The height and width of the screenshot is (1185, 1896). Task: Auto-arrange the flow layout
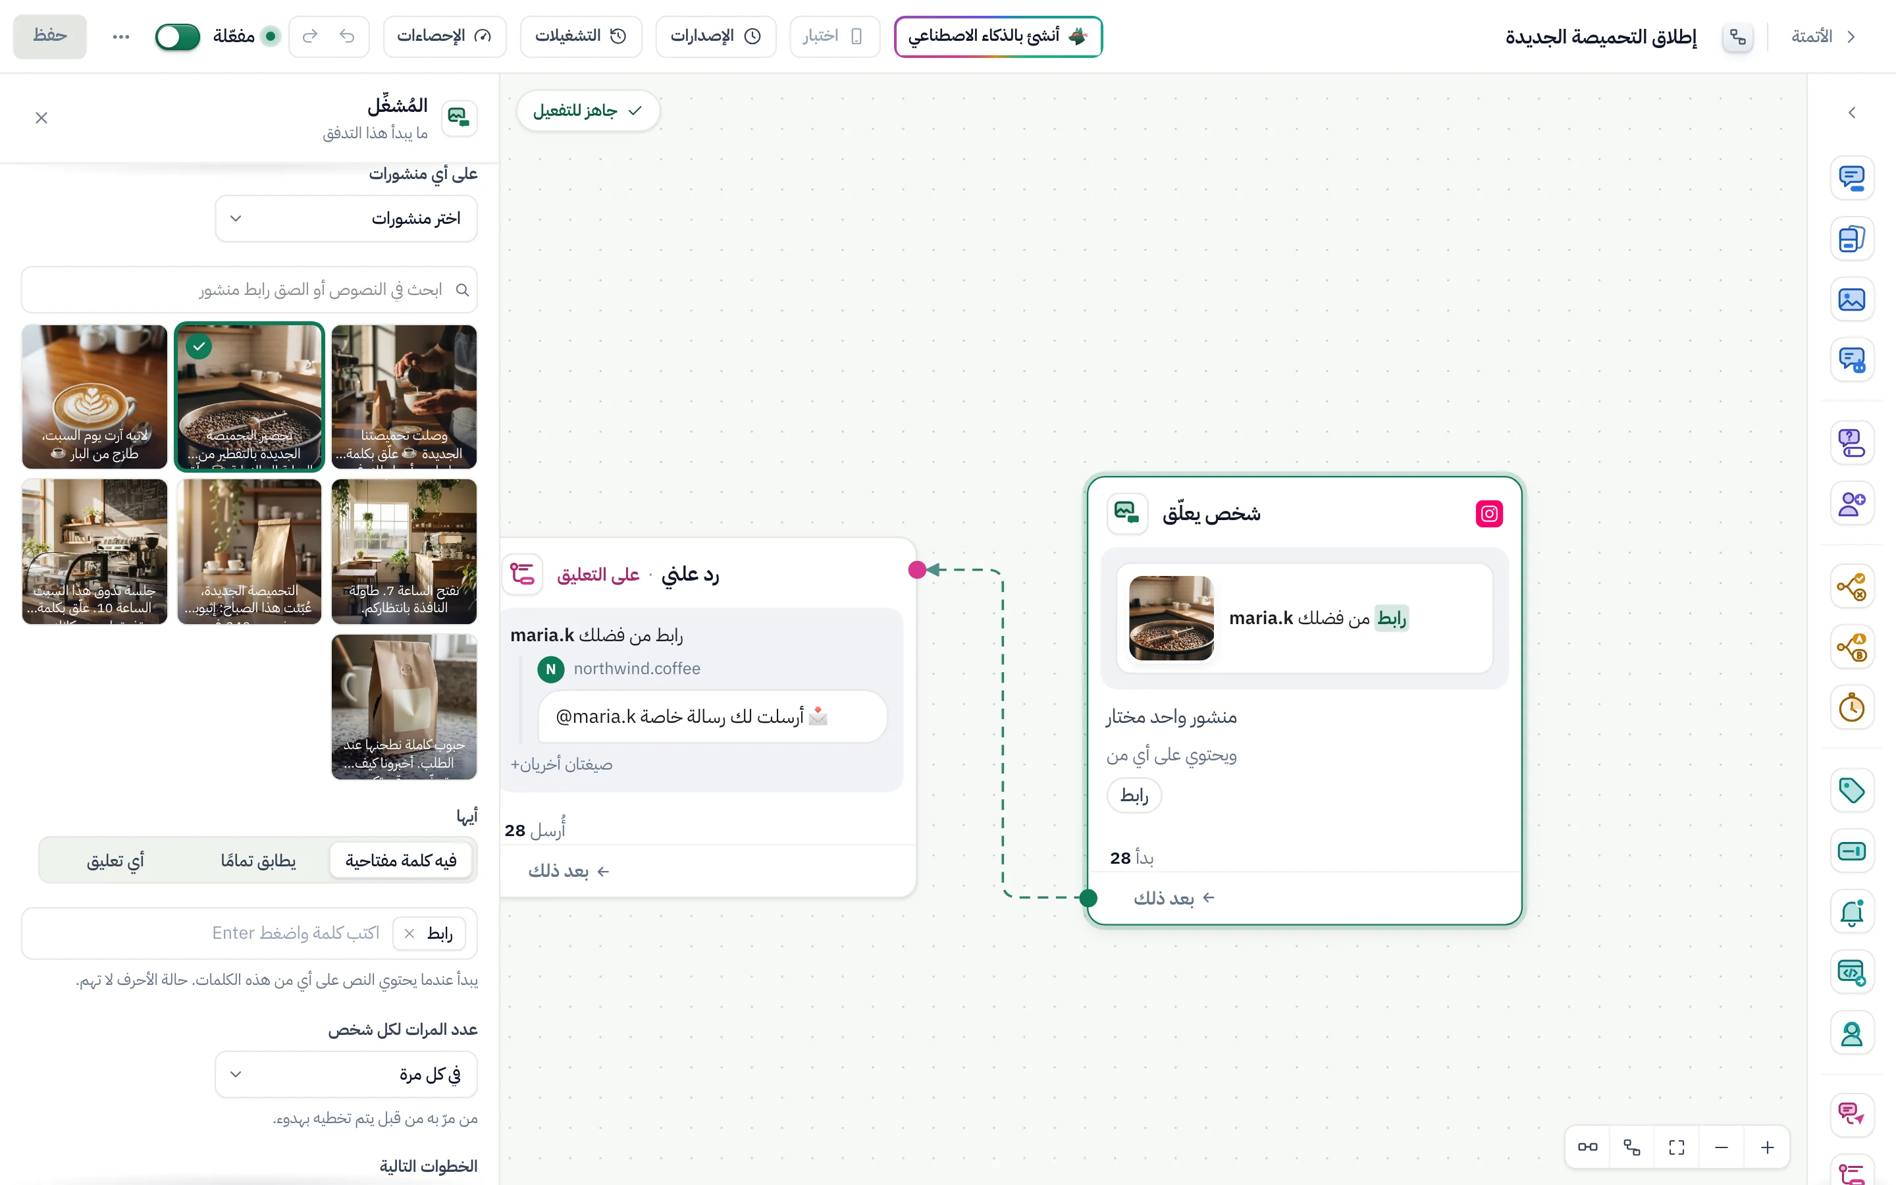point(1632,1147)
